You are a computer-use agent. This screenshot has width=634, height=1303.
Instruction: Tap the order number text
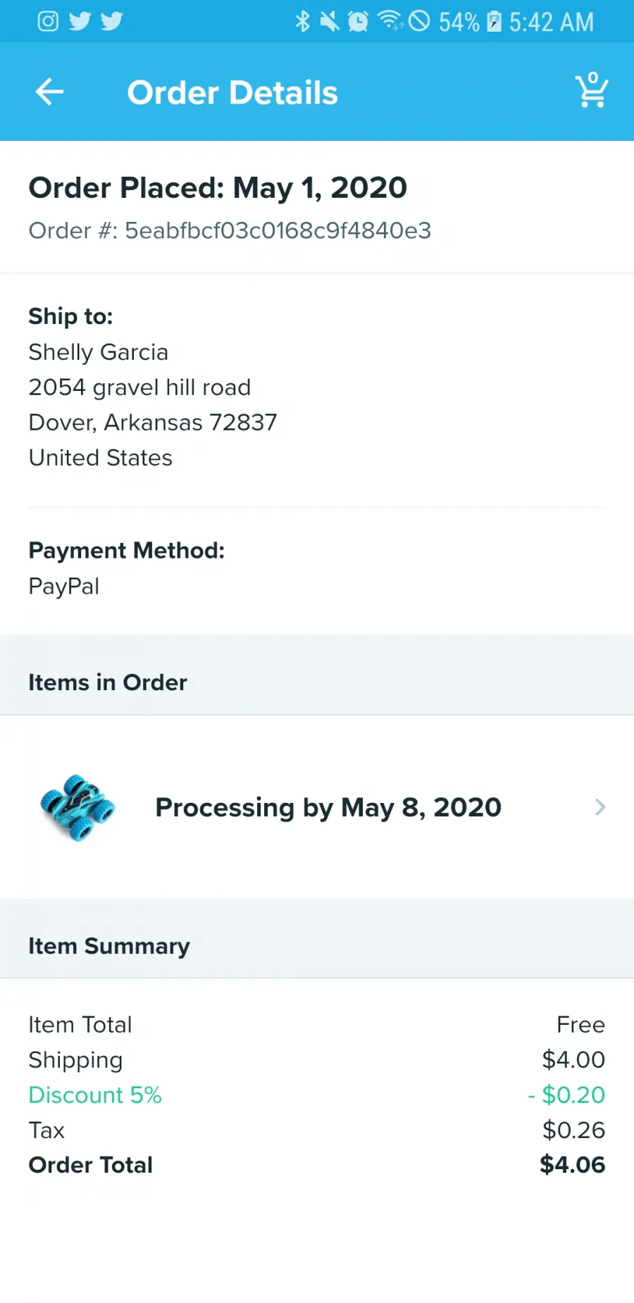coord(230,230)
